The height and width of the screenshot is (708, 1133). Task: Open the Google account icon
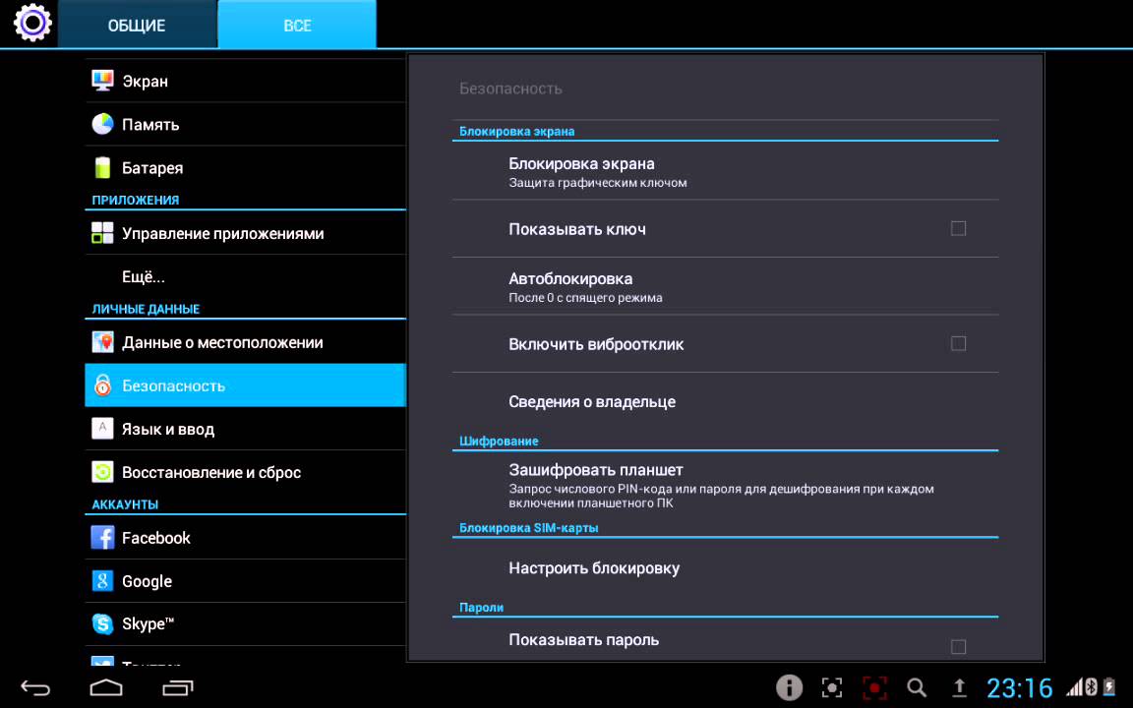click(x=102, y=581)
